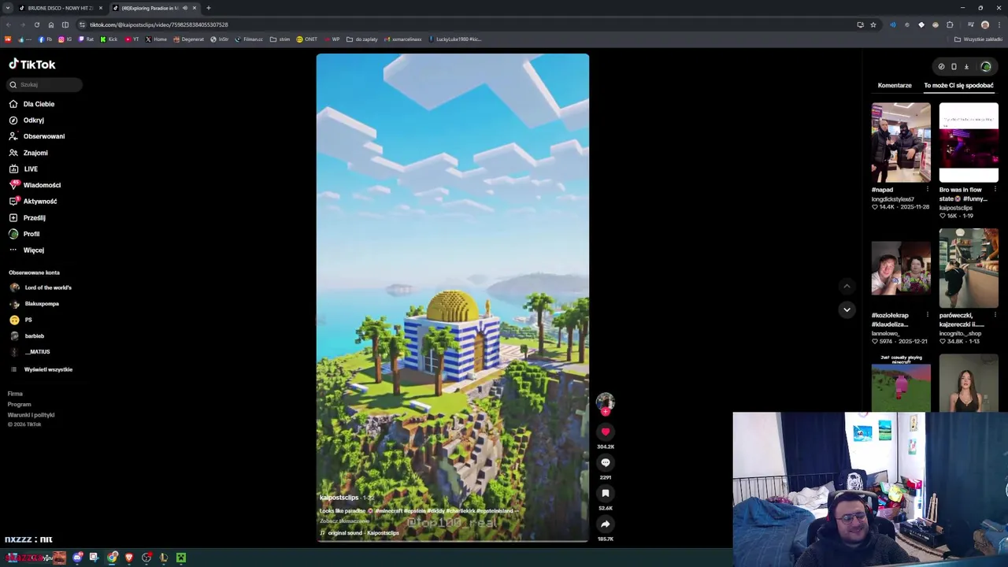
Task: Open Warunki i polityki footer link
Action: (31, 415)
